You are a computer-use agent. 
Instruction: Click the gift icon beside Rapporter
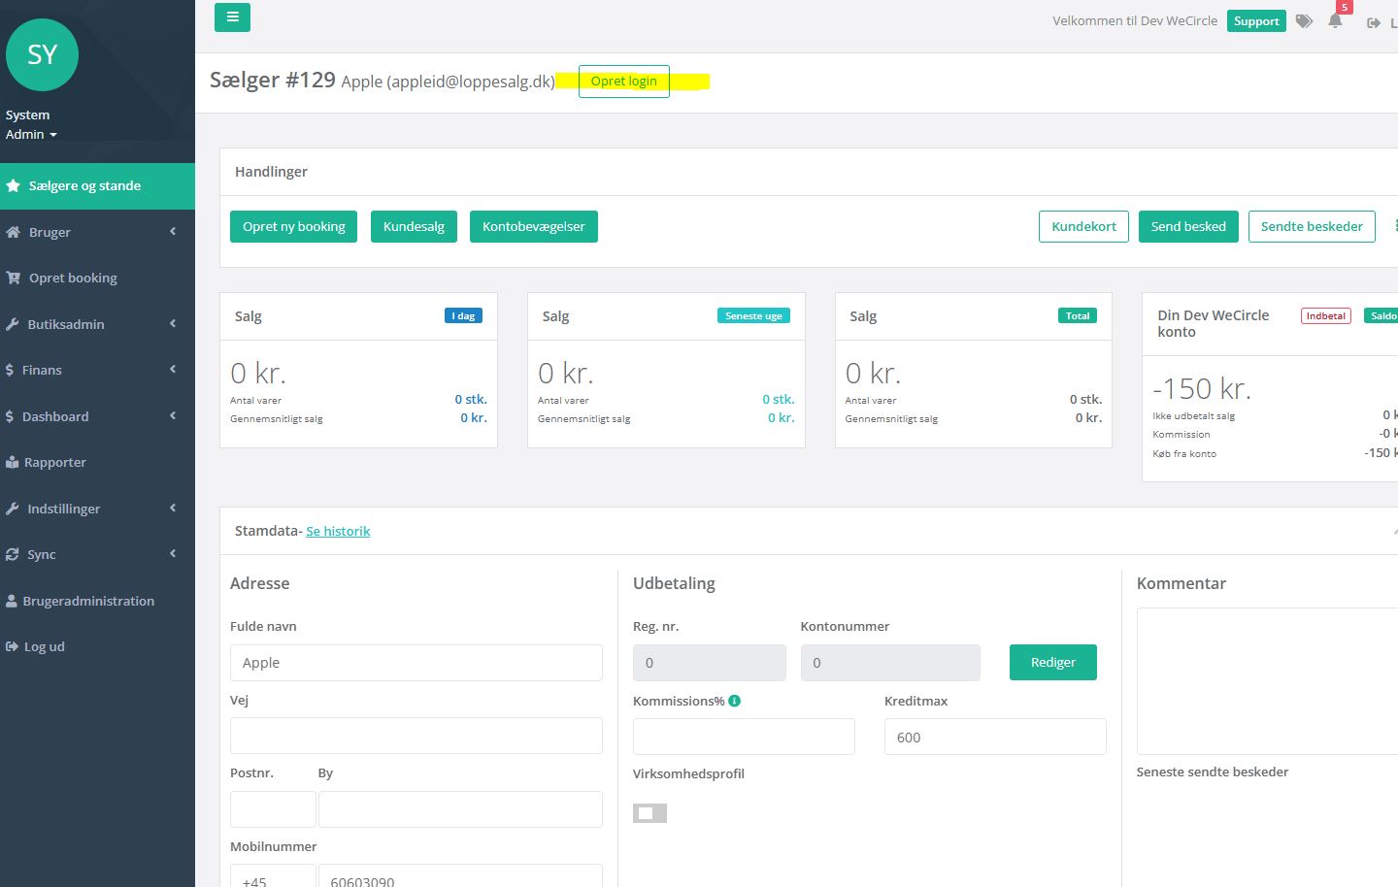click(13, 462)
